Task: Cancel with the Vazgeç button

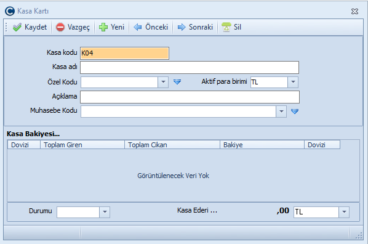Action: [x=73, y=27]
